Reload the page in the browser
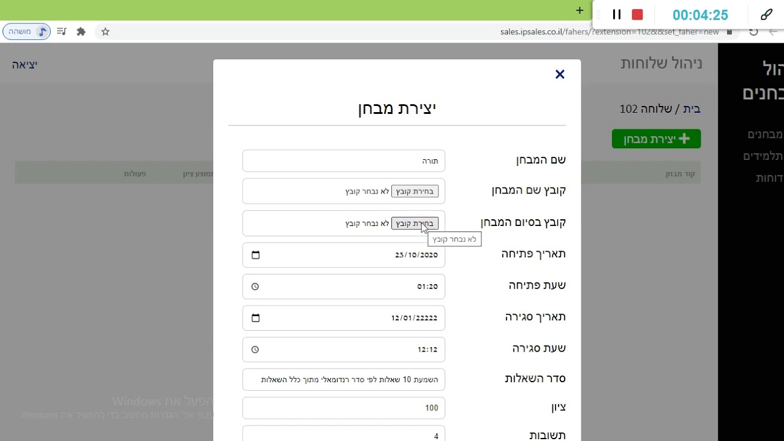 (x=753, y=32)
